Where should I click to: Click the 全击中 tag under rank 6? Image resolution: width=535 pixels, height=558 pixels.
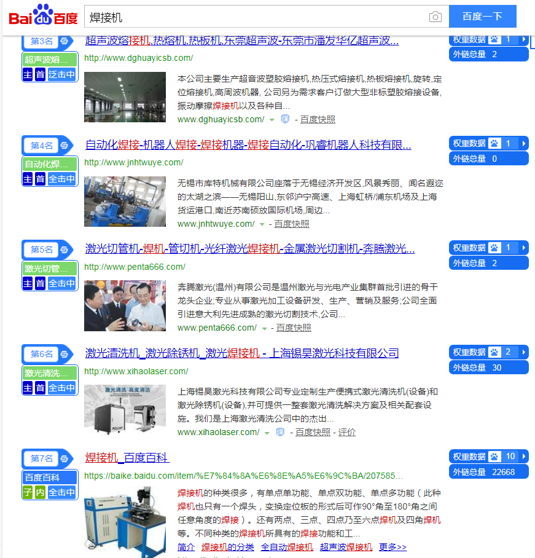click(62, 388)
